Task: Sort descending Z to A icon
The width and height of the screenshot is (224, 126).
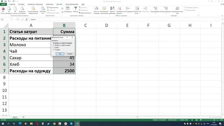Action: (62, 12)
